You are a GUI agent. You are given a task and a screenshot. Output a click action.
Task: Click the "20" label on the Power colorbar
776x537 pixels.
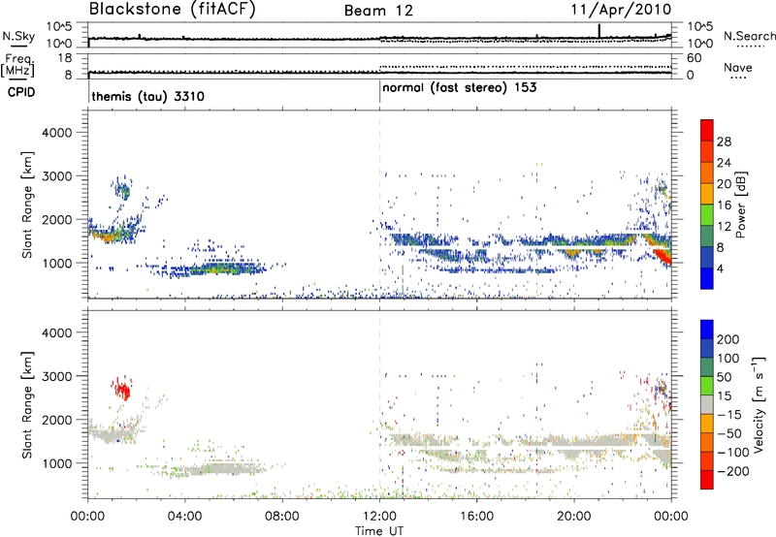click(x=724, y=184)
